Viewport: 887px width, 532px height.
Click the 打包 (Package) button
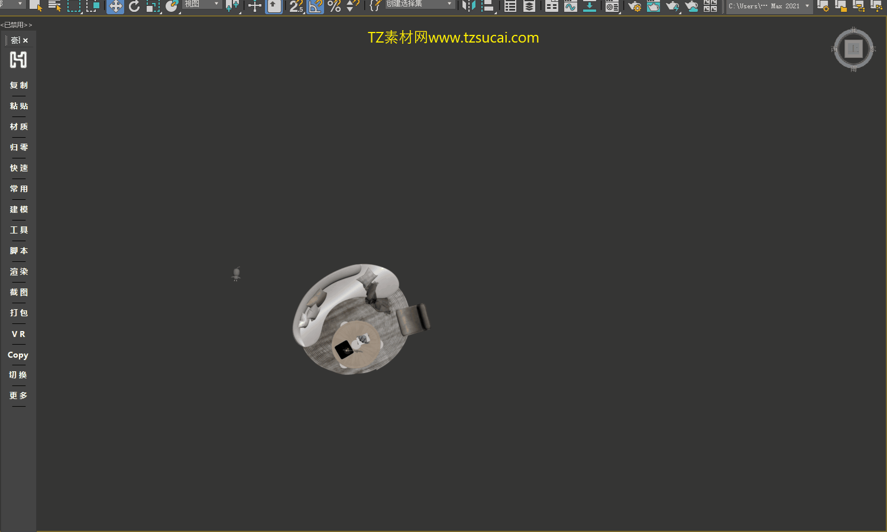19,313
